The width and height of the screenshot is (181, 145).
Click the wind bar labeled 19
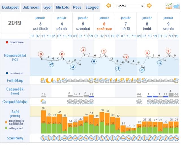tap(123, 129)
